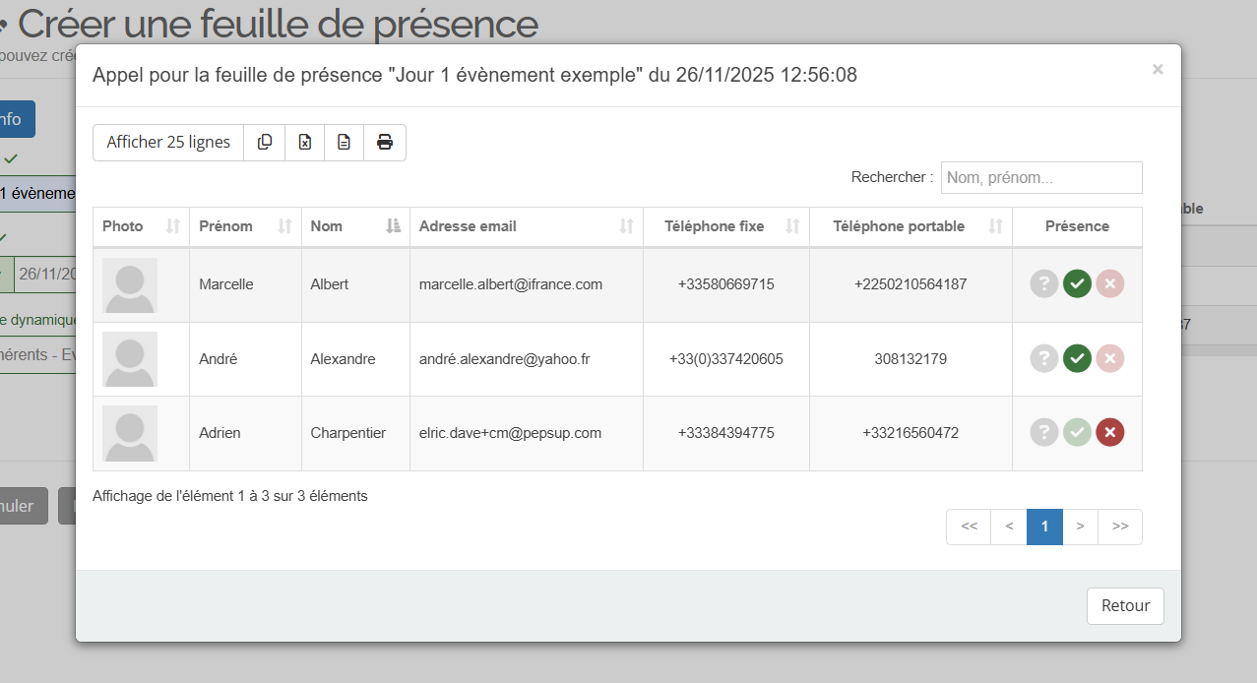Go to the next page with the > control
This screenshot has height=683, width=1257.
[x=1081, y=527]
